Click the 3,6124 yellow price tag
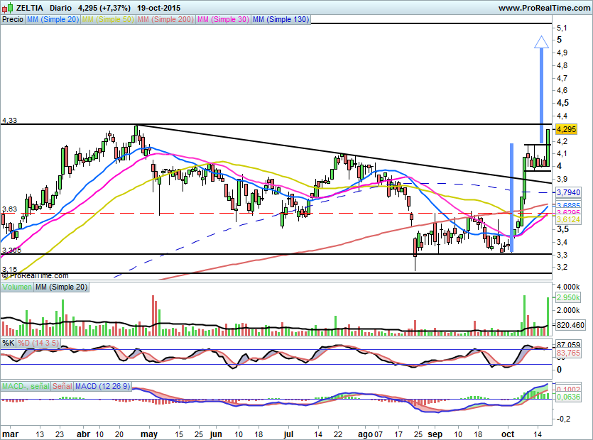This screenshot has width=593, height=440. [x=568, y=219]
